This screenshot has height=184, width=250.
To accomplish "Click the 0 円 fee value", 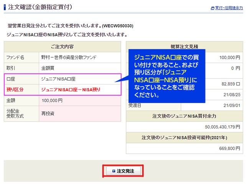I will pos(236,68).
